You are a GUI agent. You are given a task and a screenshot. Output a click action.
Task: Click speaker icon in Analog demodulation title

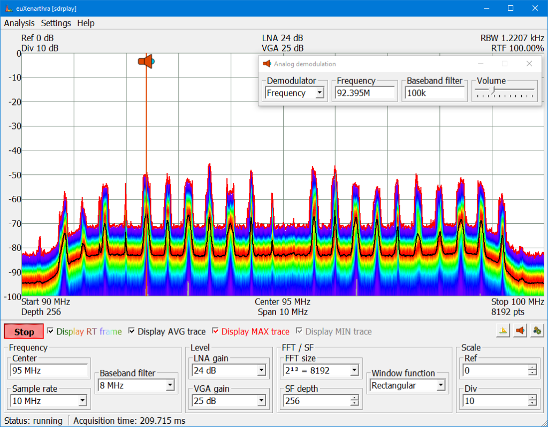pos(267,64)
